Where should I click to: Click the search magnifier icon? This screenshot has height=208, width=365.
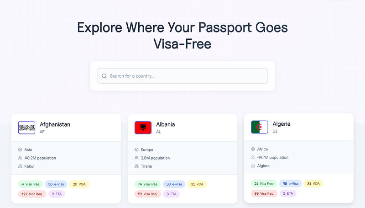tap(104, 76)
